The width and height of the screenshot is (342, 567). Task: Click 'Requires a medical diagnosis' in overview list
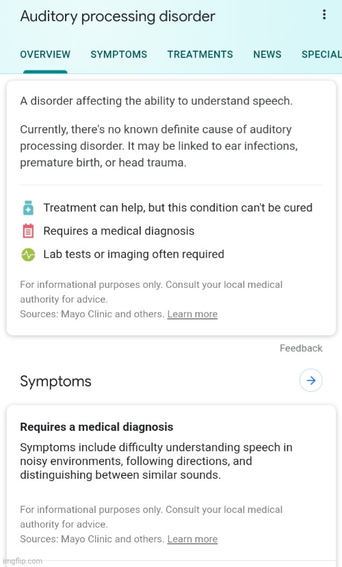119,230
